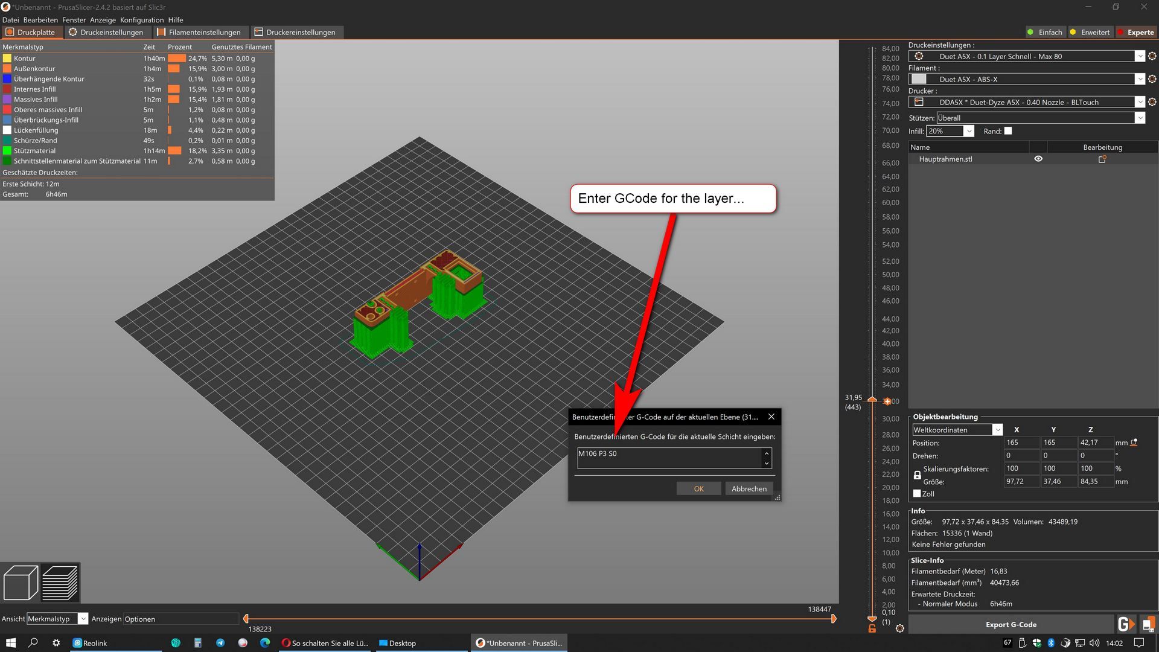Open Datei menu

click(x=10, y=20)
